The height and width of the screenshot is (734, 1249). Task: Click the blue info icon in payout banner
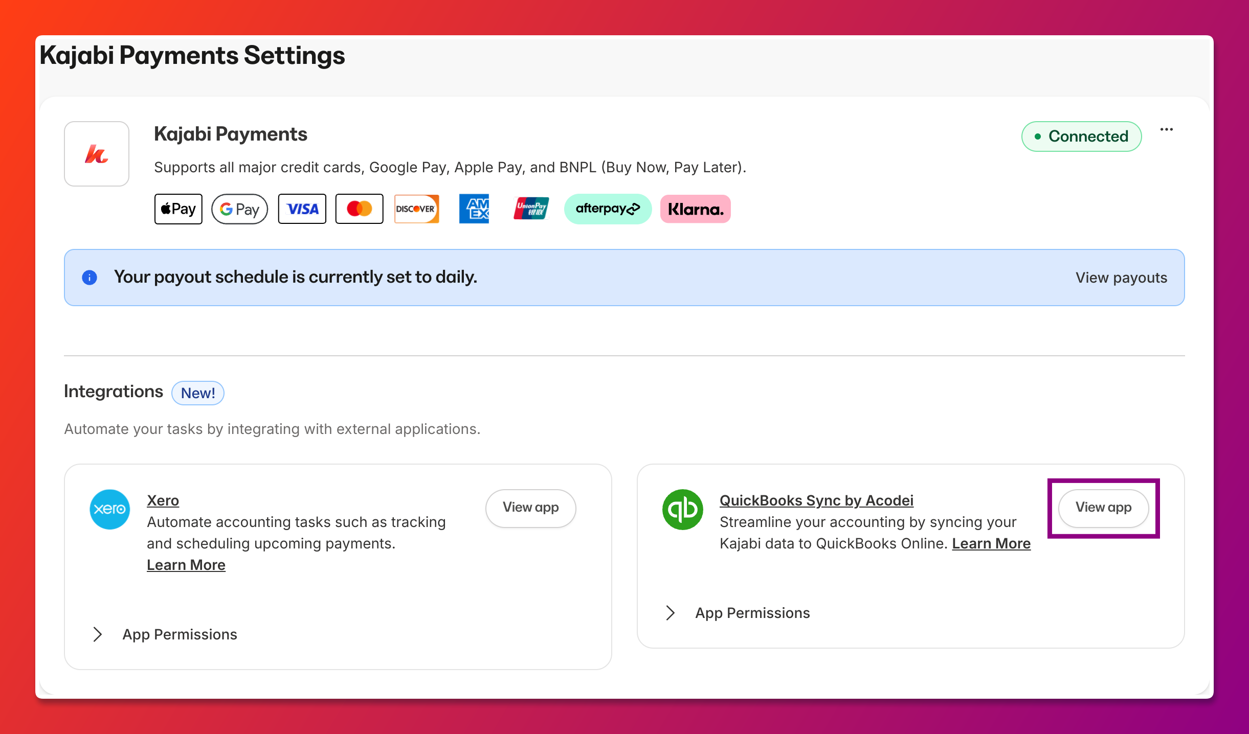90,278
